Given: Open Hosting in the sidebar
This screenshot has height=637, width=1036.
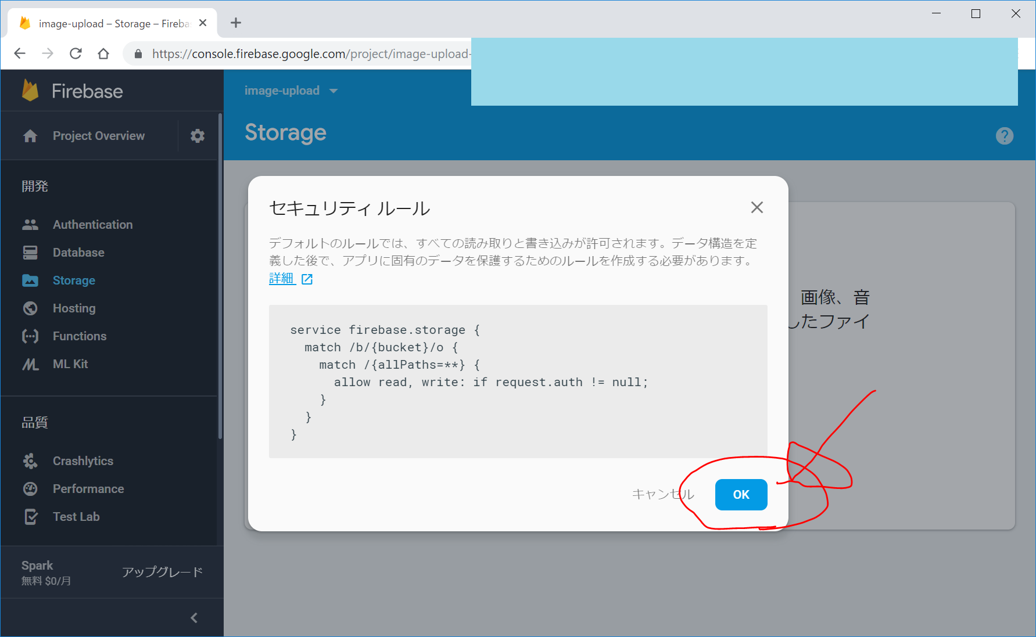Looking at the screenshot, I should click(x=74, y=308).
